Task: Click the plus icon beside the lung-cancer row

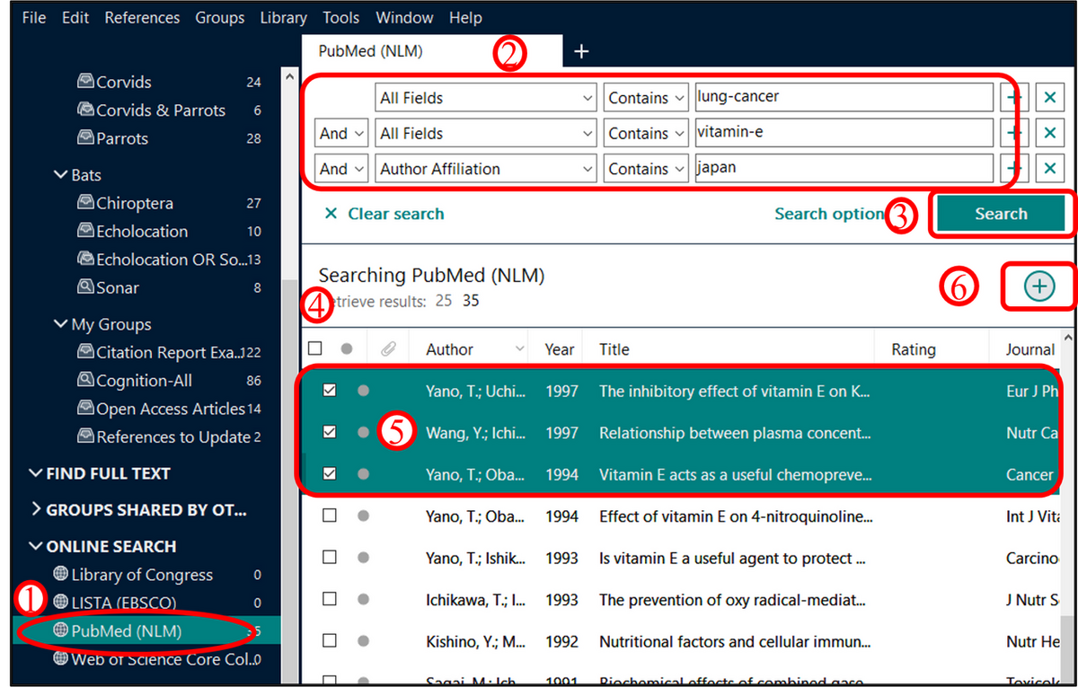Action: coord(1015,97)
